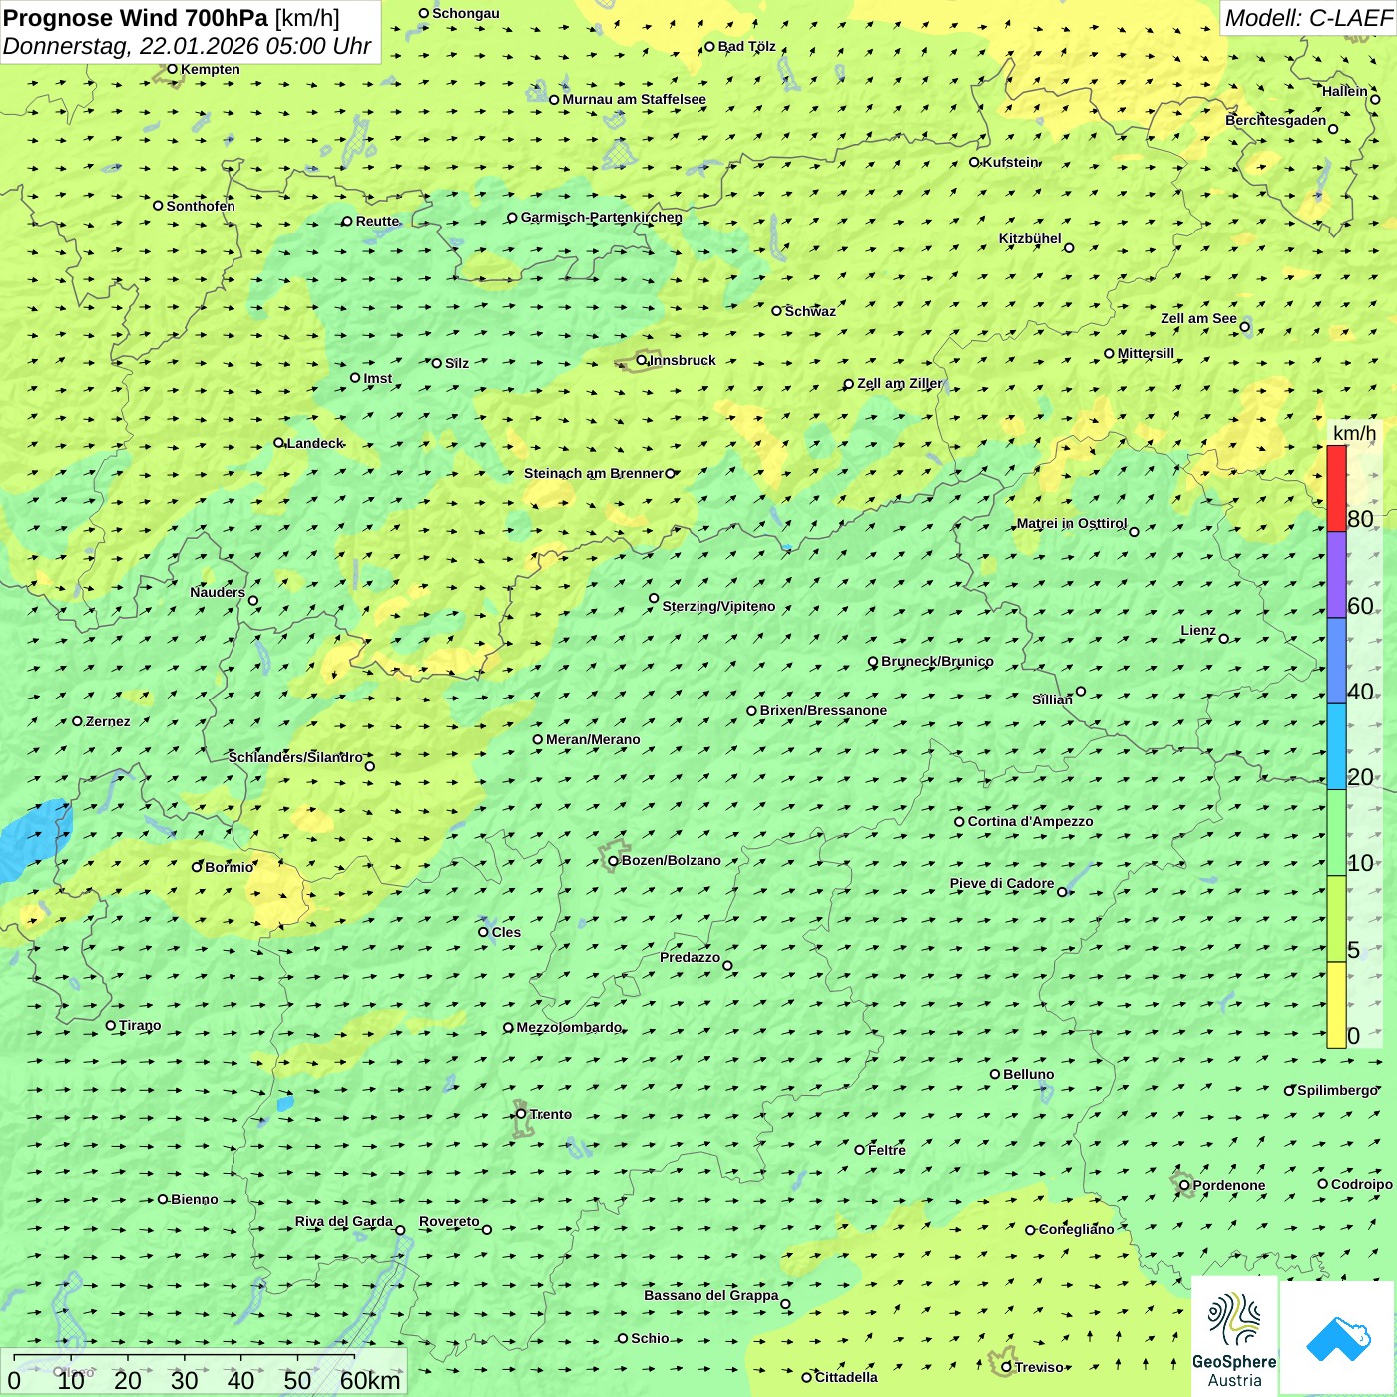Click the GeoSphere Austria logo
The image size is (1397, 1397).
coord(1234,1337)
